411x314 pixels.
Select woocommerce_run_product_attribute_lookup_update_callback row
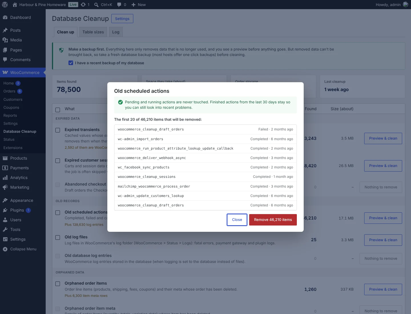205,148
